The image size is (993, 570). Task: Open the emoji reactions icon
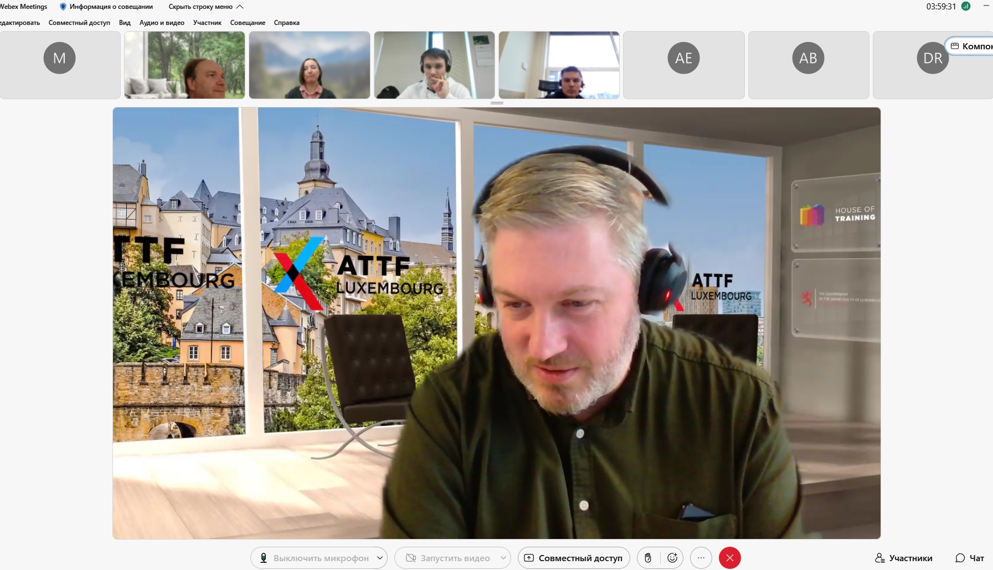click(672, 558)
